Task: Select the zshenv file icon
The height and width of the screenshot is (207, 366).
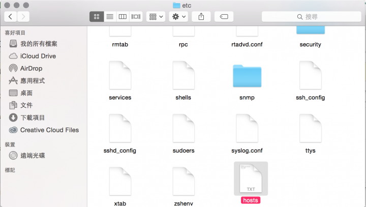Action: 184,181
